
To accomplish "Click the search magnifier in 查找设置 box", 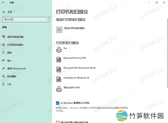I will (x=47, y=19).
